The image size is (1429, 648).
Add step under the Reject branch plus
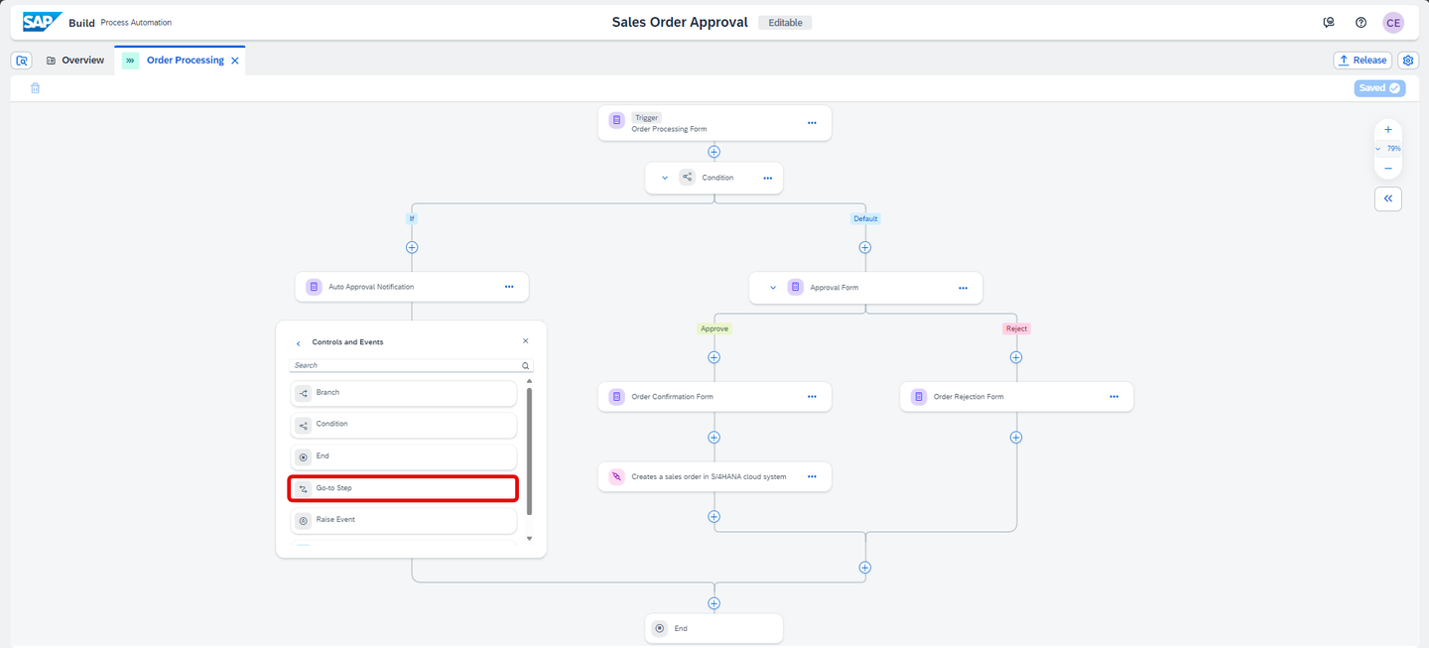(x=1015, y=357)
